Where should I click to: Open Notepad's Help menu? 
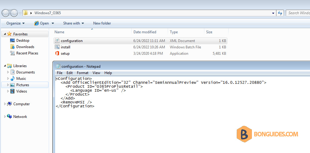(108, 73)
